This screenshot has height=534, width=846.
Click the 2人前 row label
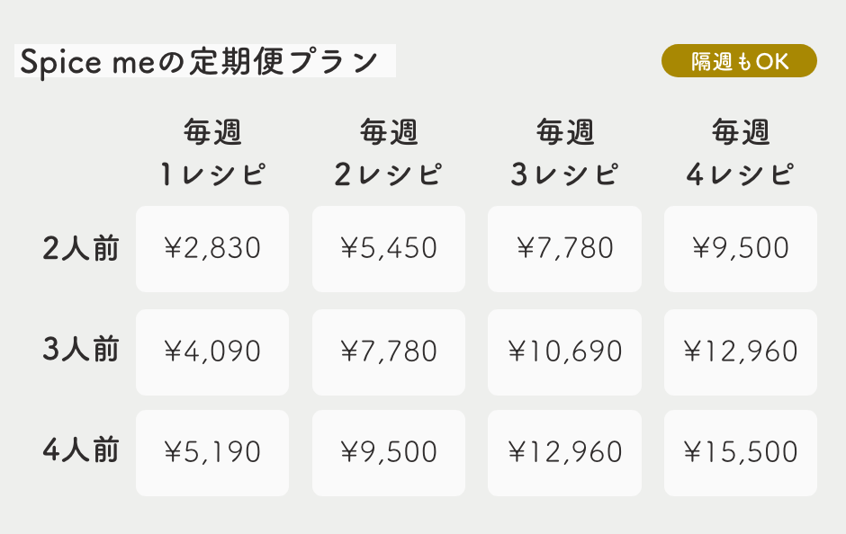(81, 248)
